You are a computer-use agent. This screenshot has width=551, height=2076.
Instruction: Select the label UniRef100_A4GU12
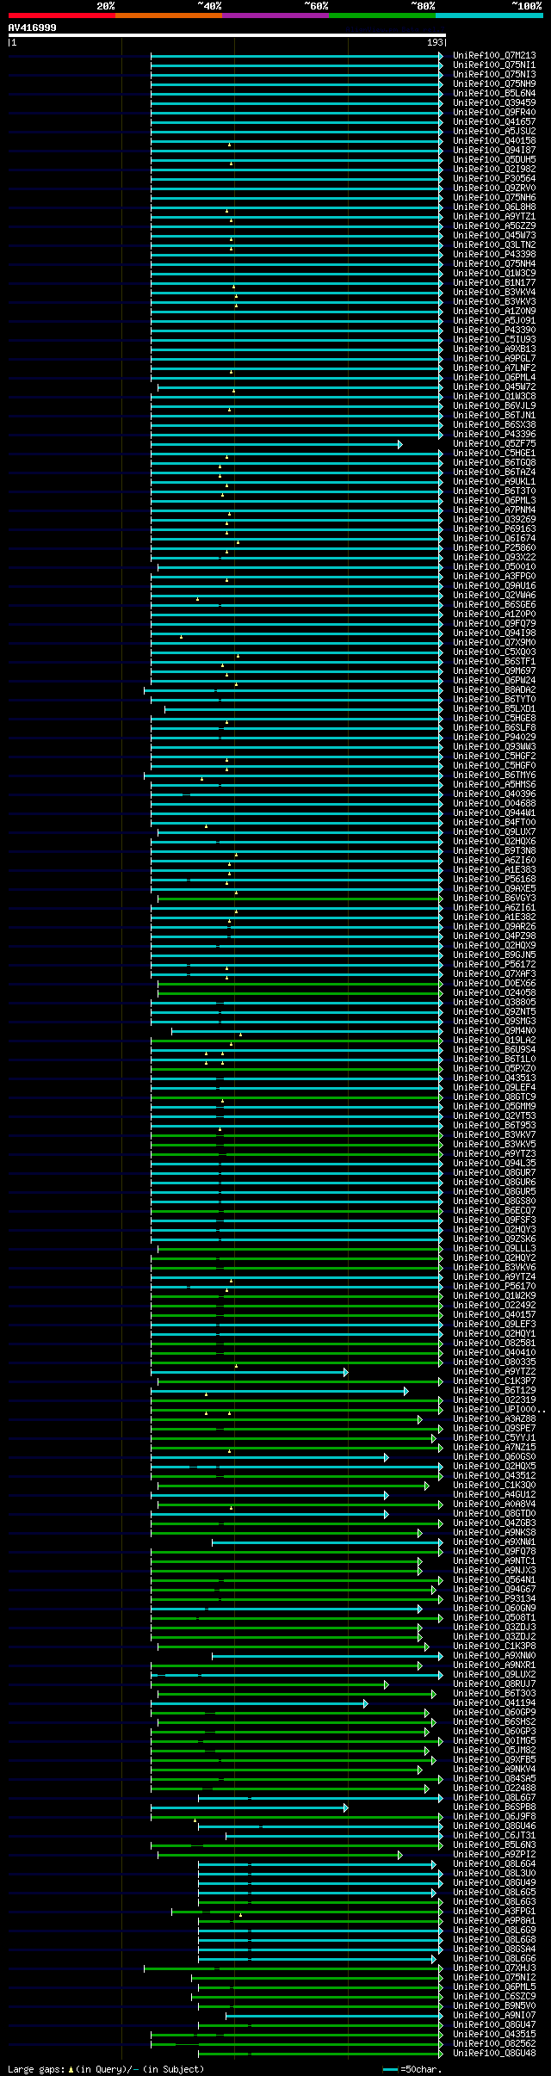pyautogui.click(x=494, y=1495)
